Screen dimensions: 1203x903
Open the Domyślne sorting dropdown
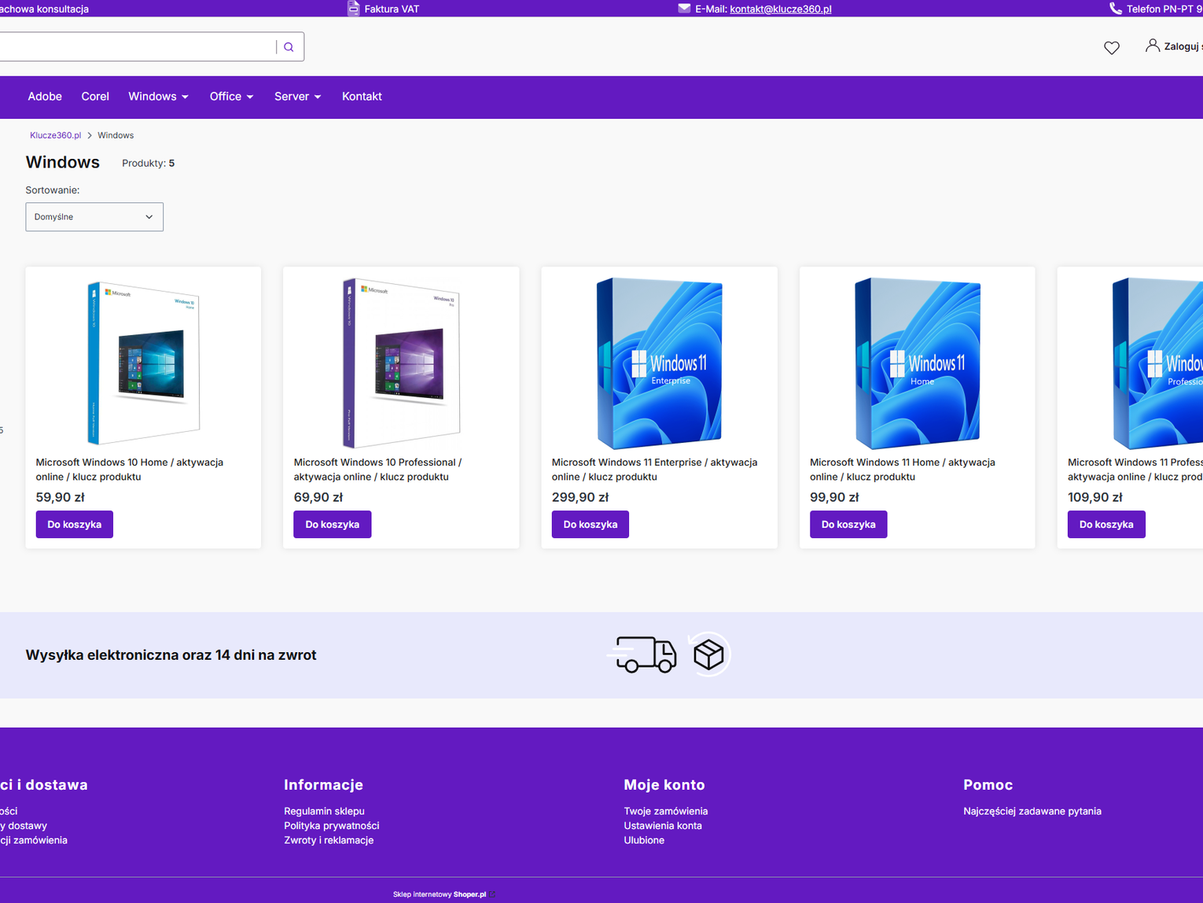[x=94, y=217]
